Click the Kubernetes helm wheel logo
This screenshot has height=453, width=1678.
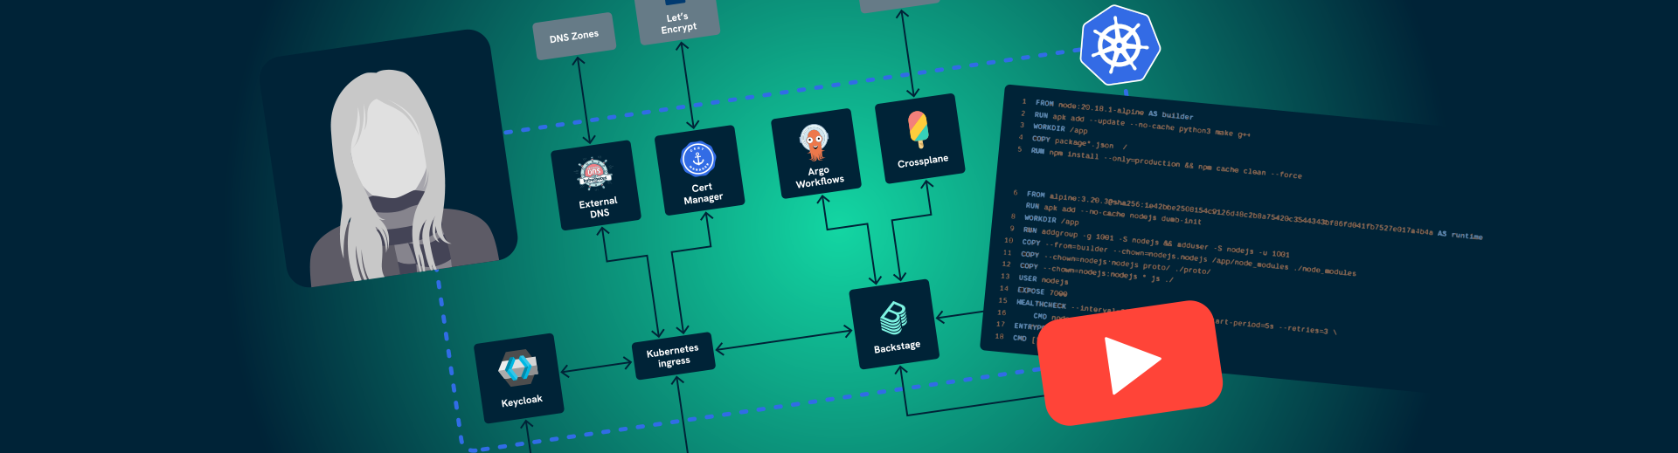[x=1120, y=45]
